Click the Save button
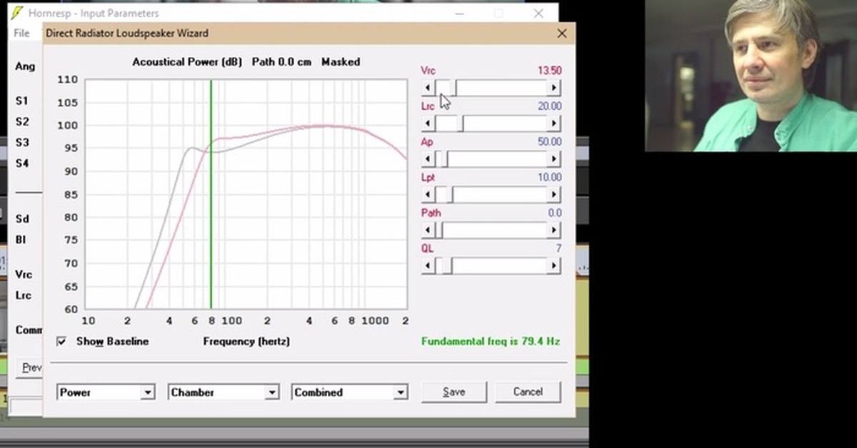The height and width of the screenshot is (448, 857). pyautogui.click(x=454, y=392)
